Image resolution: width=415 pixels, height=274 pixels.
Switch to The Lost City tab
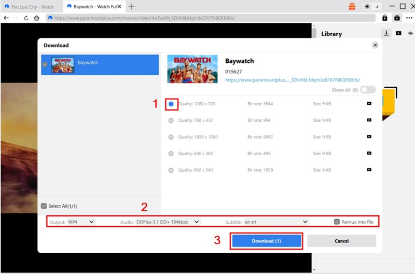click(x=32, y=7)
